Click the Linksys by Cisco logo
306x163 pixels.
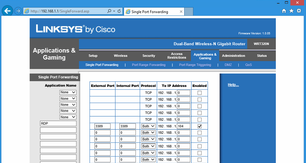click(x=75, y=29)
